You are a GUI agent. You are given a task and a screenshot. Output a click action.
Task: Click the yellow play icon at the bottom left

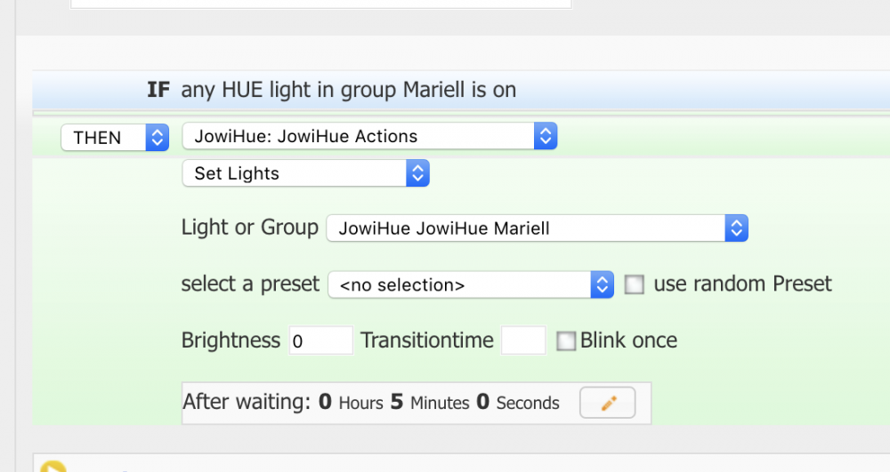[53, 466]
